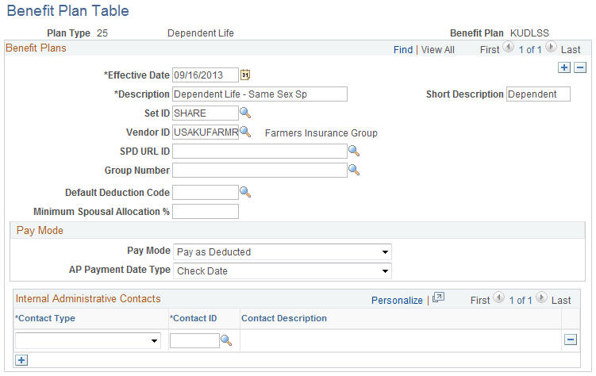Focus the SPD URL ID field
This screenshot has width=596, height=376.
[x=260, y=151]
